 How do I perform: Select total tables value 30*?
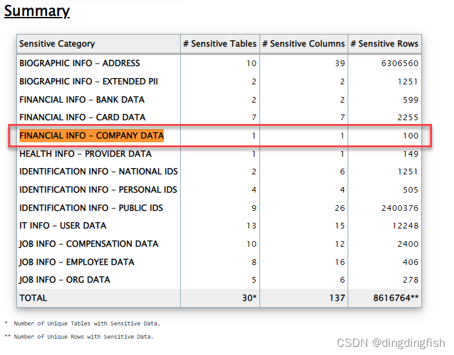[x=249, y=298]
